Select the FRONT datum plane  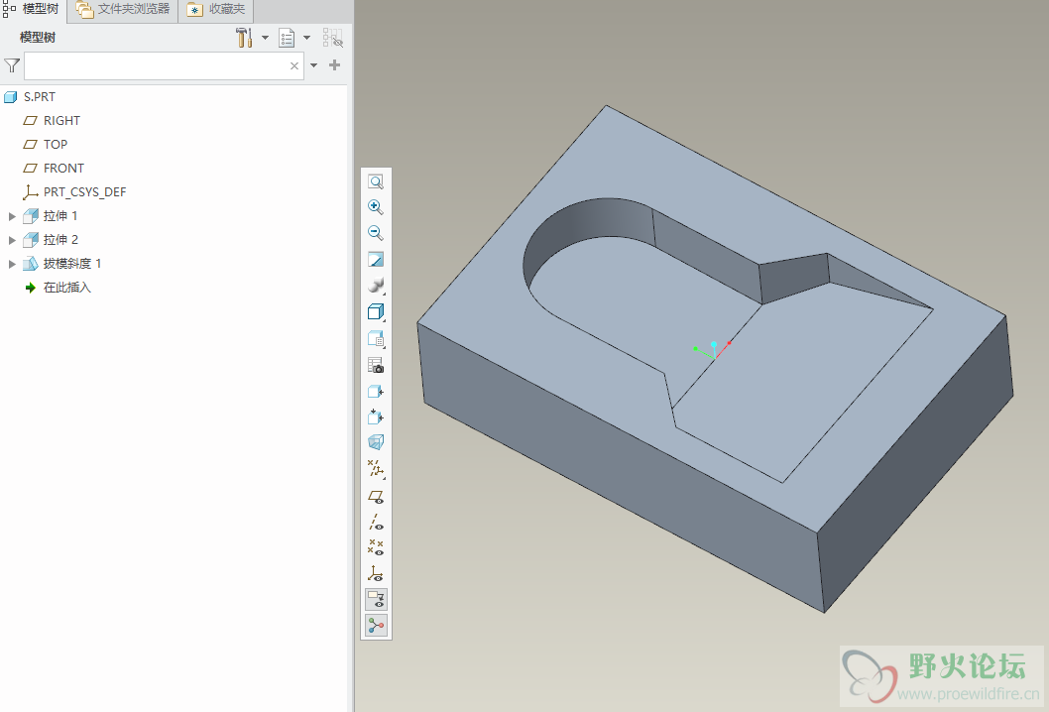pyautogui.click(x=63, y=169)
